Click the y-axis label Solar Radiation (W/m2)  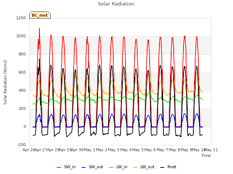pos(5,82)
